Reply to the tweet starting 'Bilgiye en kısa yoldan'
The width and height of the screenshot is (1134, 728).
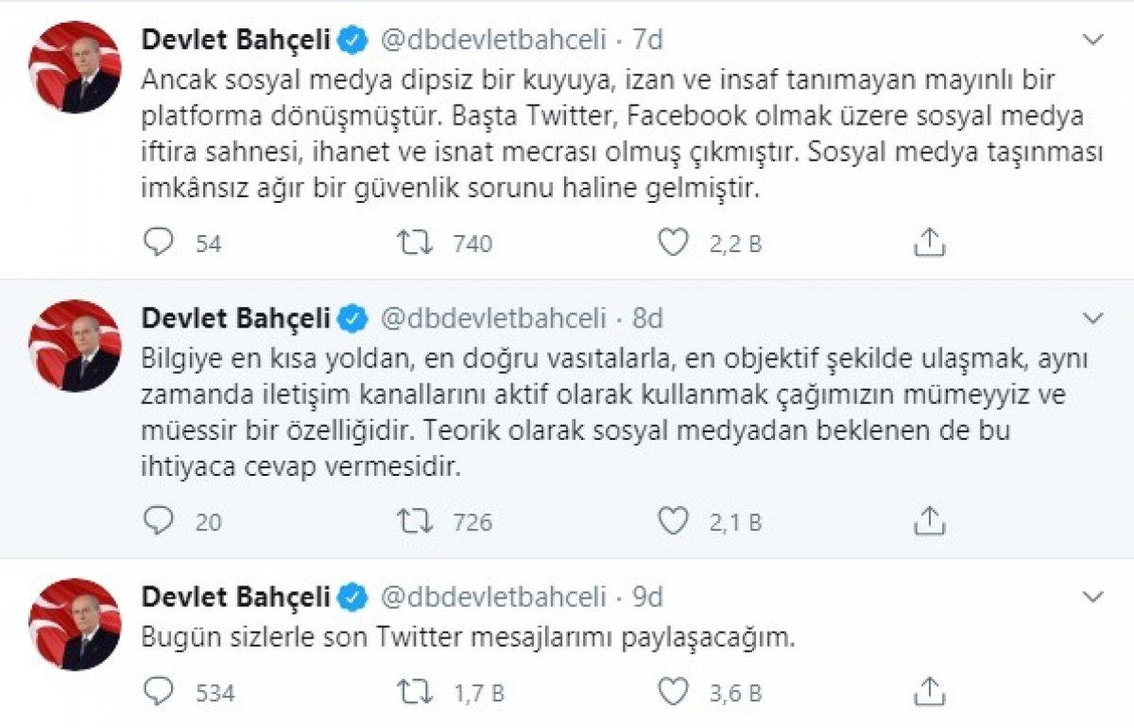click(x=157, y=518)
